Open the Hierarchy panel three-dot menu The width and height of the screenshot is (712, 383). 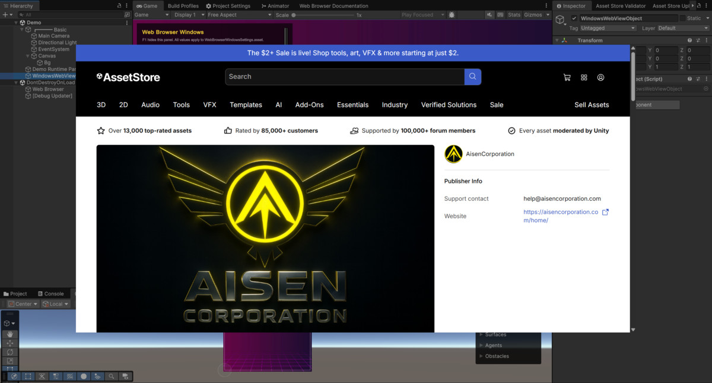click(x=126, y=5)
